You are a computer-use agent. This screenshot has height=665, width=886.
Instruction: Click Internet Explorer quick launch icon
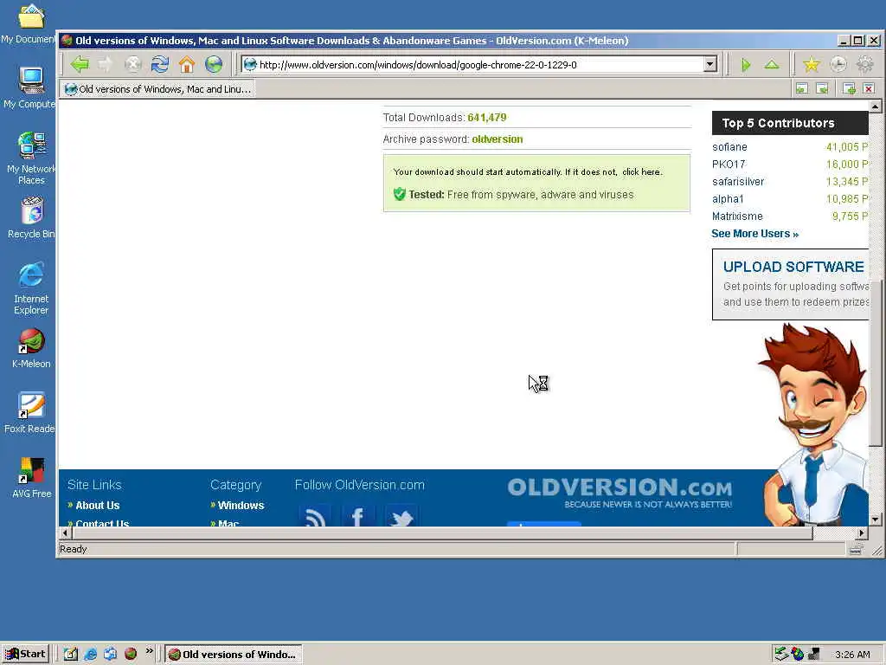(x=90, y=654)
